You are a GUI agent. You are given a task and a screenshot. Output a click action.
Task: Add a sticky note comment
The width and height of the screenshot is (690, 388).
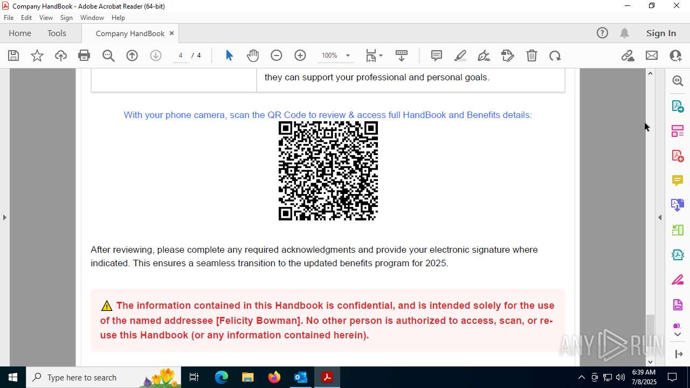pos(437,56)
